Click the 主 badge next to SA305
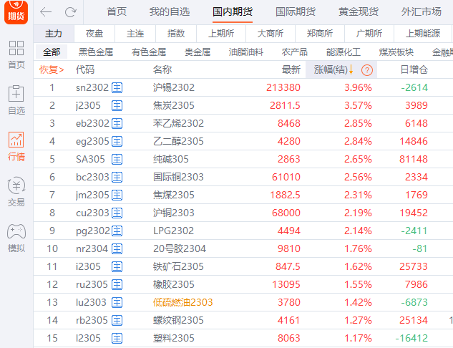 point(117,159)
